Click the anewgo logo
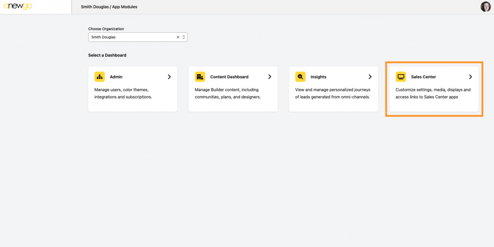Image resolution: width=494 pixels, height=247 pixels. 18,7
